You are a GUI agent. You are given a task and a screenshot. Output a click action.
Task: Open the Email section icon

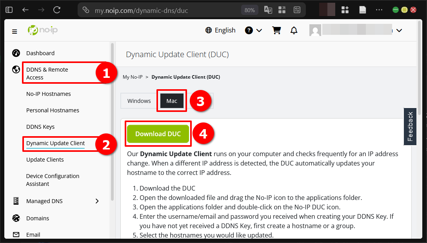point(16,234)
